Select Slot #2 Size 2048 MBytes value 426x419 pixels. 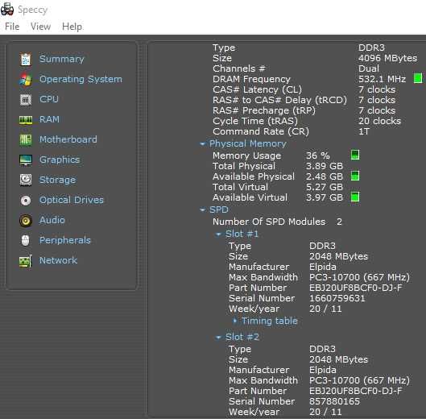click(x=338, y=359)
